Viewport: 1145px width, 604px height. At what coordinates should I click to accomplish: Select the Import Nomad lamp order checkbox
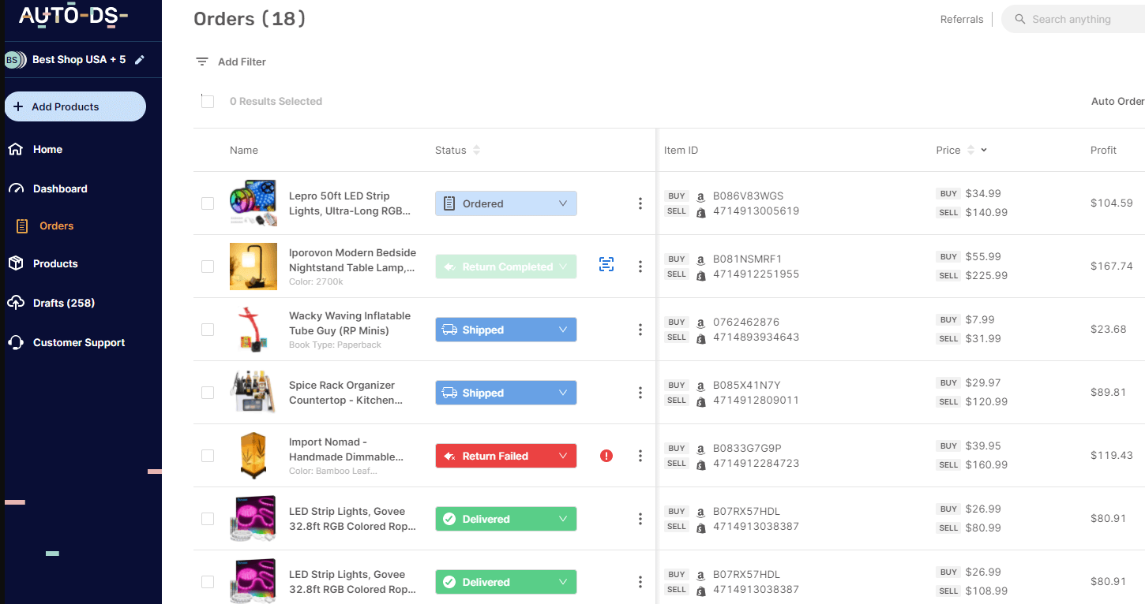pos(208,456)
